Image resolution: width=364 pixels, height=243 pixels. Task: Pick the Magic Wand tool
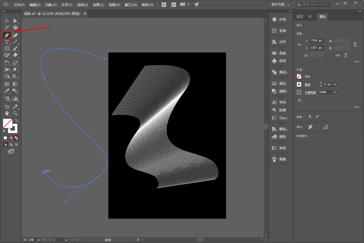[7, 28]
